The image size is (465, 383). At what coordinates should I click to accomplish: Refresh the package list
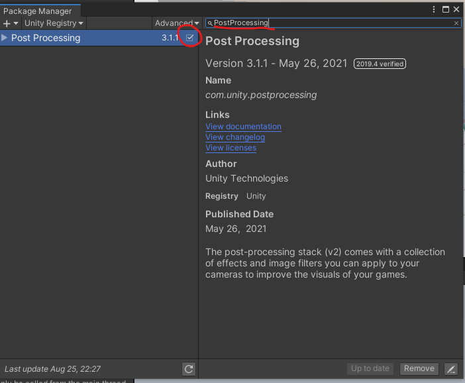click(189, 369)
